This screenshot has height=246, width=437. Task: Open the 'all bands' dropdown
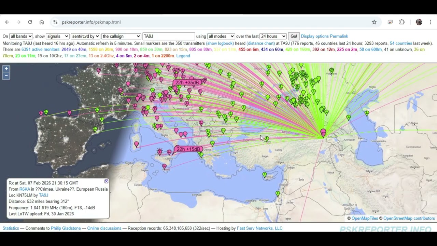(x=21, y=36)
